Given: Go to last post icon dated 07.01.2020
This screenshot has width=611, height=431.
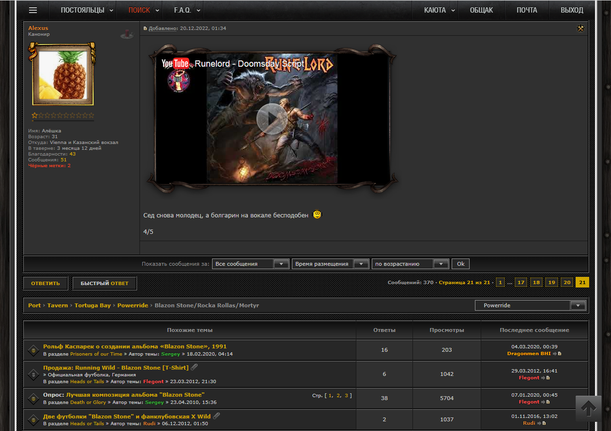Looking at the screenshot, I should (x=546, y=402).
